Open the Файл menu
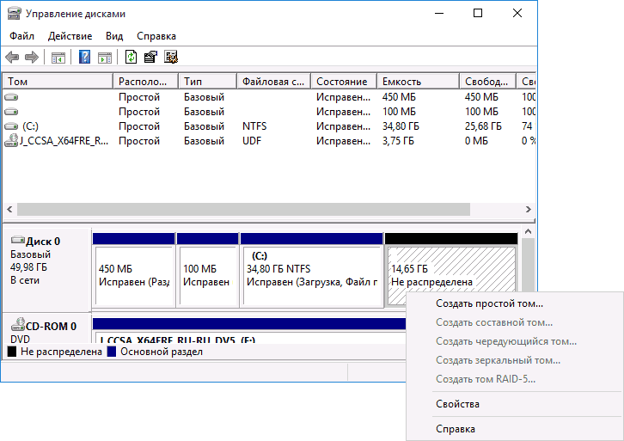The height and width of the screenshot is (441, 624). [x=21, y=36]
